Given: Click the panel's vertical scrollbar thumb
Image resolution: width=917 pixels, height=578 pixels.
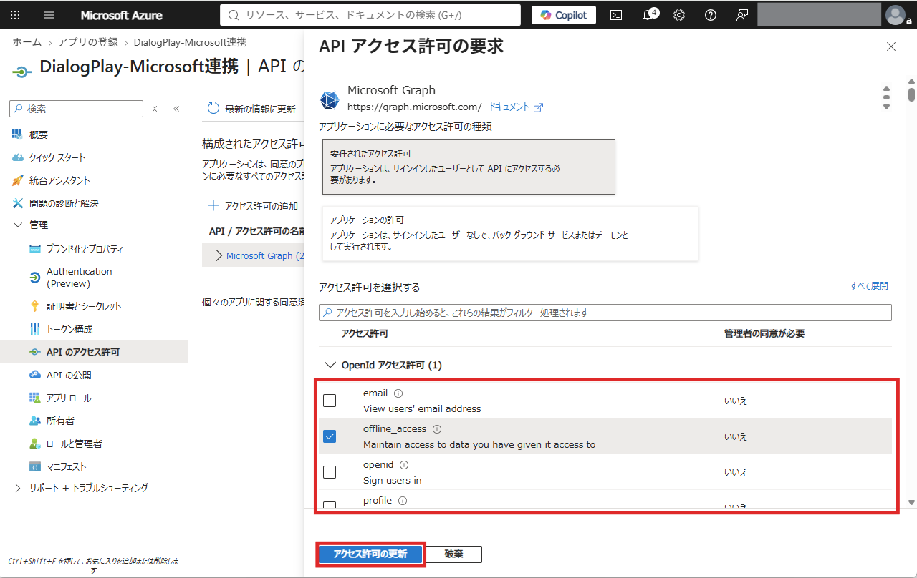Looking at the screenshot, I should tap(911, 94).
